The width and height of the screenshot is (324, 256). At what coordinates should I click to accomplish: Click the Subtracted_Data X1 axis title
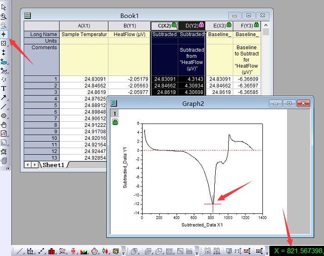[202, 225]
